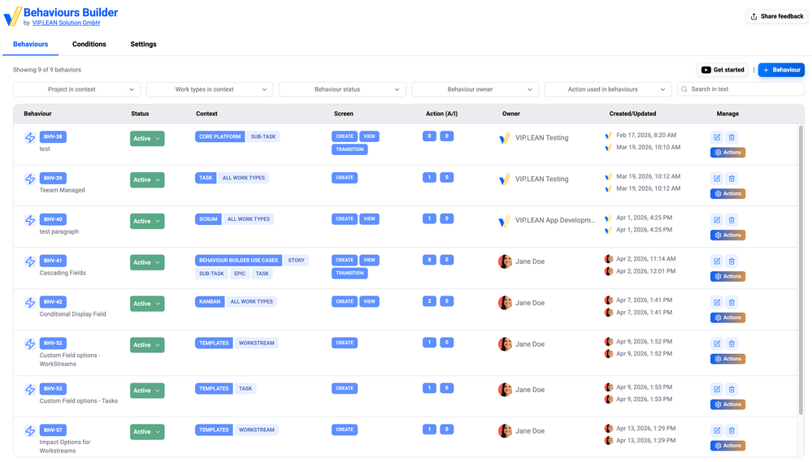Click trash icon for BHV-42
This screenshot has height=462, width=812.
(x=732, y=303)
